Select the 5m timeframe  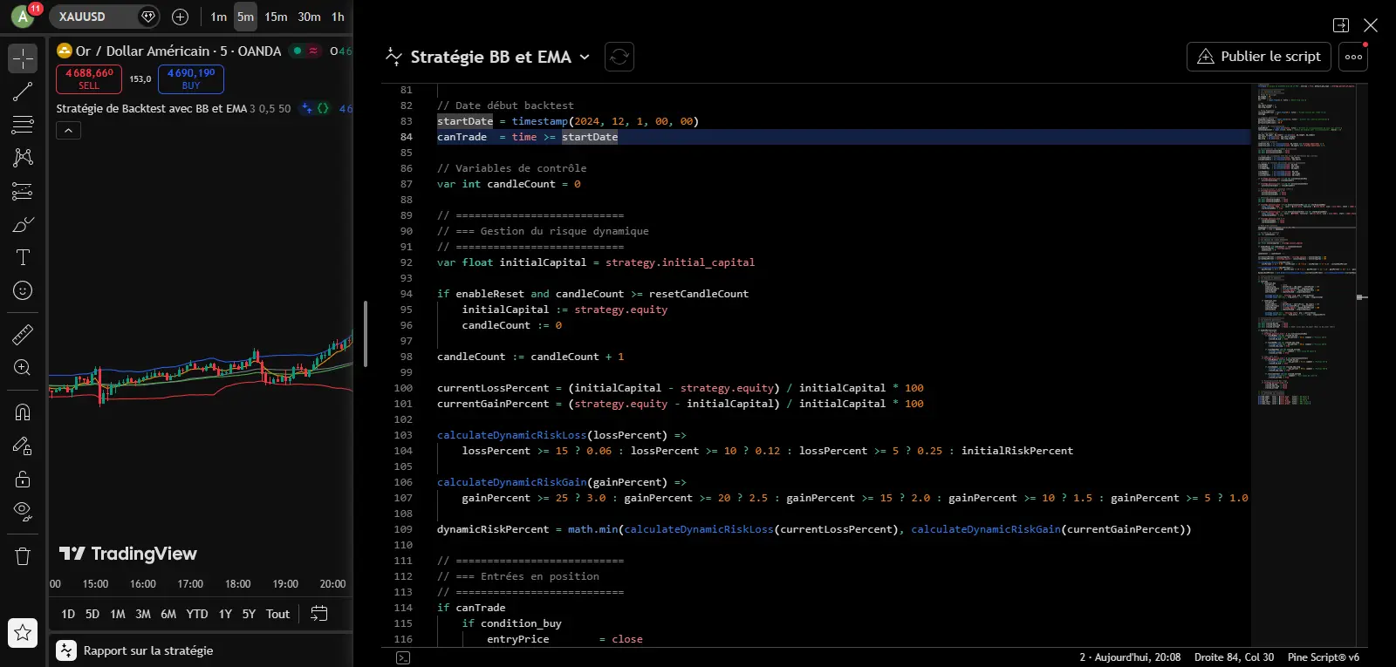245,17
